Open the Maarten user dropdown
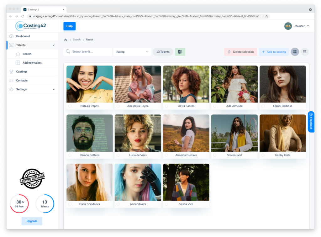 [x=302, y=26]
